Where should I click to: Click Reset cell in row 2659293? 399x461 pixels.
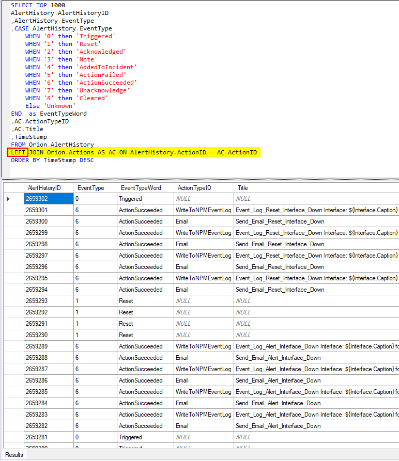[x=145, y=301]
